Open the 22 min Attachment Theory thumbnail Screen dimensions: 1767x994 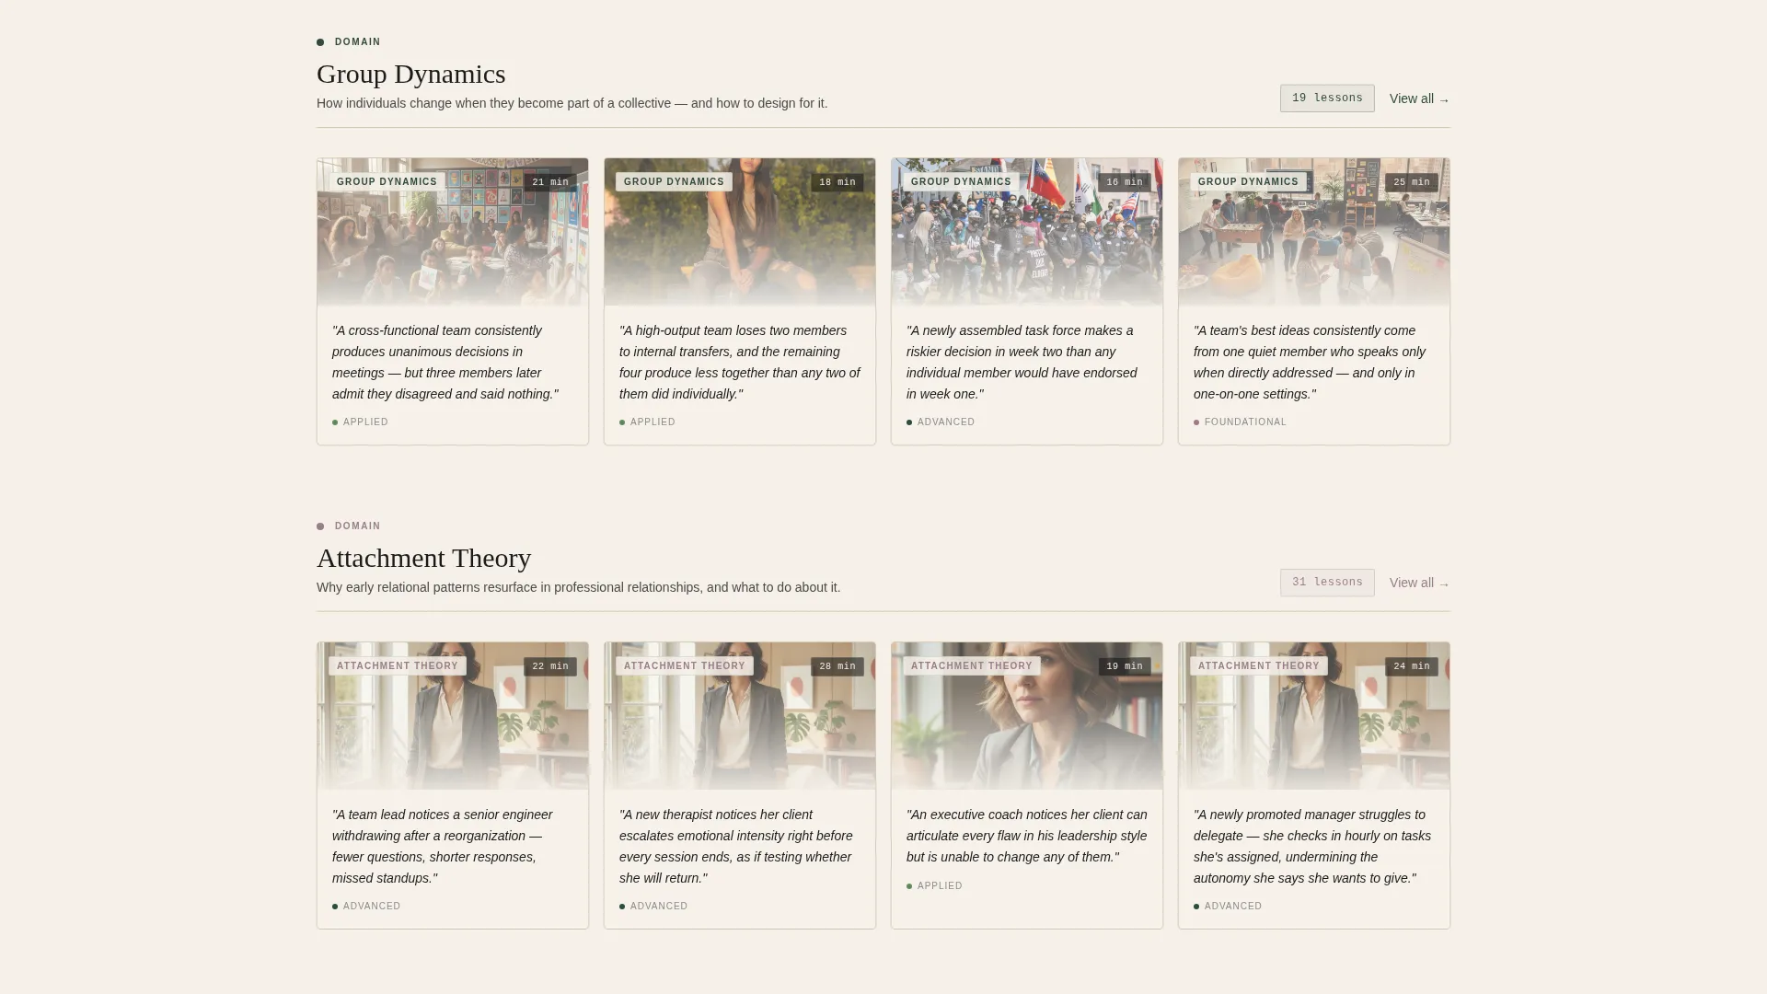click(x=453, y=716)
